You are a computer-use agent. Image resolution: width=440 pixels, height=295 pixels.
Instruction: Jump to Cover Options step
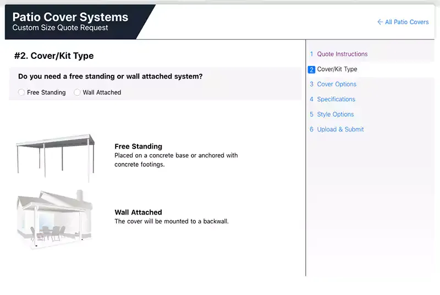click(x=337, y=84)
